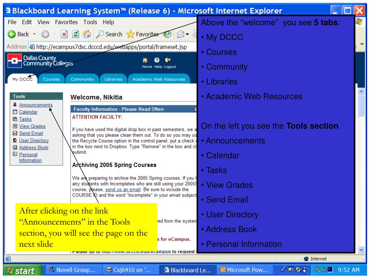
Task: Click the View Grades icon
Action: click(x=15, y=126)
